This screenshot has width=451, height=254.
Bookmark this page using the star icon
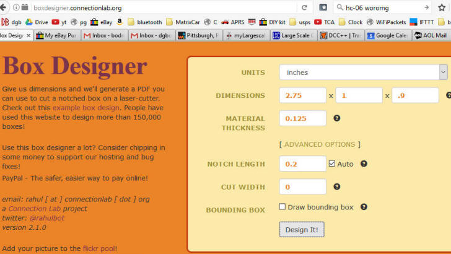pyautogui.click(x=442, y=7)
